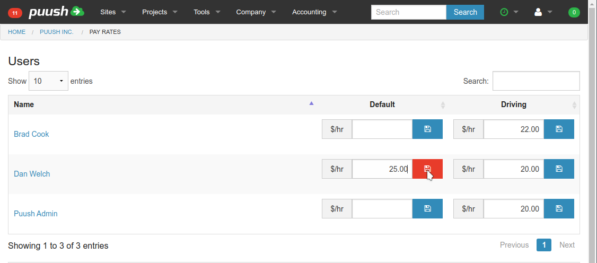The height and width of the screenshot is (263, 597).
Task: Open the Sites dropdown menu
Action: click(113, 12)
